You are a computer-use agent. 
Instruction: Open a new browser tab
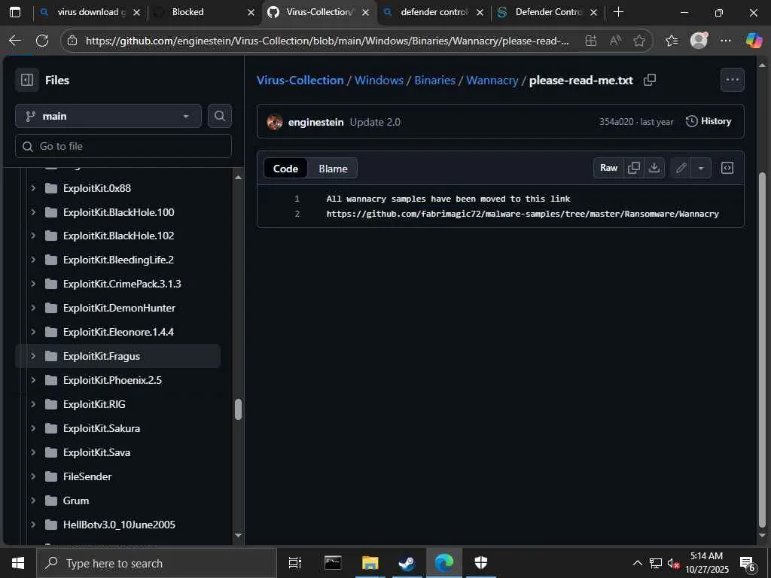click(x=619, y=12)
